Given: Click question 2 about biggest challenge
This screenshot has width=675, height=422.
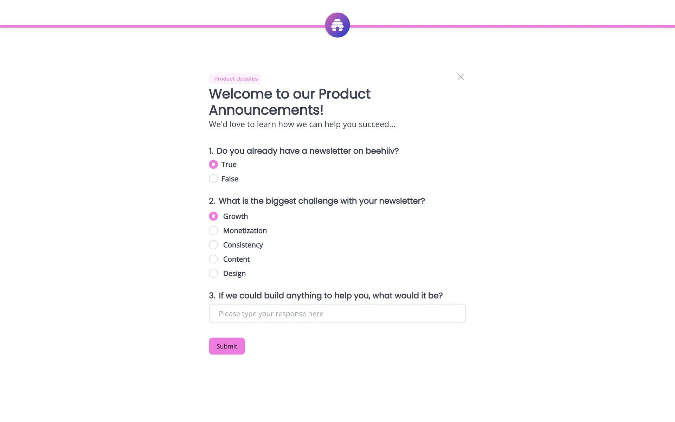Looking at the screenshot, I should pos(317,201).
